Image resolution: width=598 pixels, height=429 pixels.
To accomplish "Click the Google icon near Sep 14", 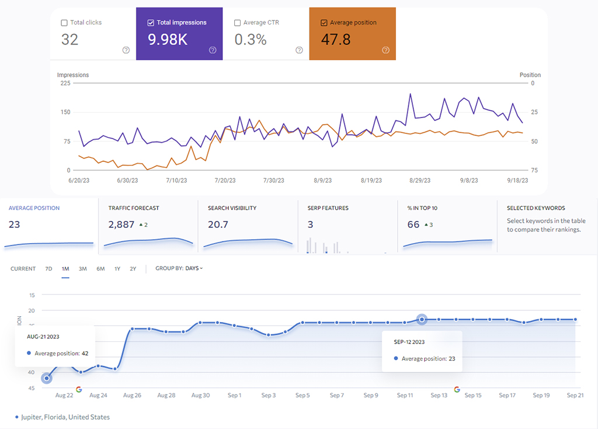I will point(457,389).
